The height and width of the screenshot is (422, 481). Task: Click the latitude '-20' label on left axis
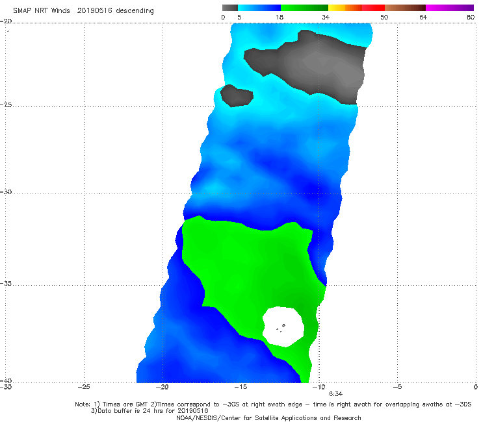click(6, 21)
